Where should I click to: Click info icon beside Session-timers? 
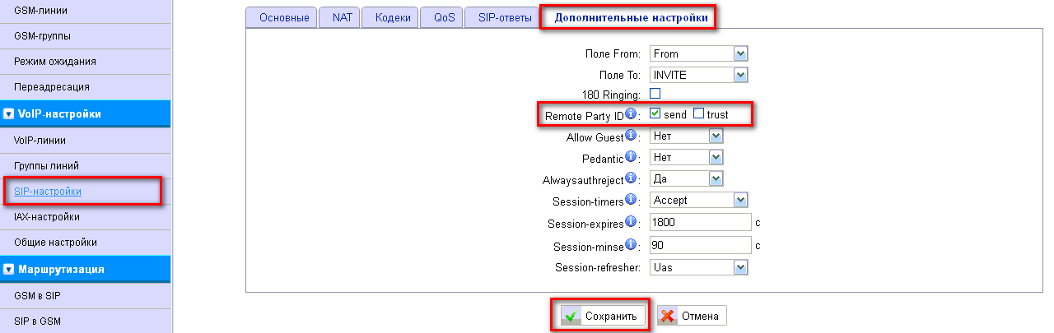point(631,199)
